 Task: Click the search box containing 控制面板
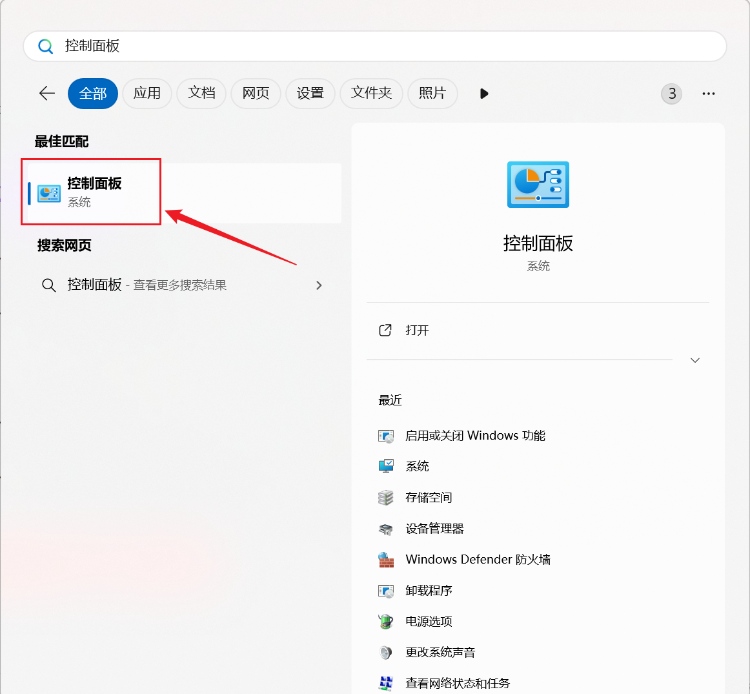(x=375, y=46)
